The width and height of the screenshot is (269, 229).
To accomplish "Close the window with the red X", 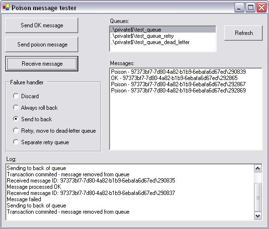I will click(261, 8).
